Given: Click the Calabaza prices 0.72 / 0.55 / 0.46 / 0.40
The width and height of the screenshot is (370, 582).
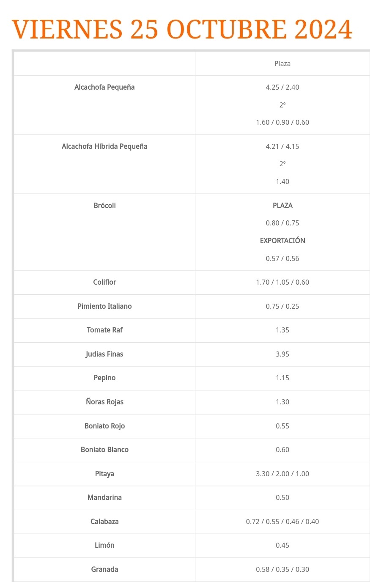Looking at the screenshot, I should click(x=282, y=522).
